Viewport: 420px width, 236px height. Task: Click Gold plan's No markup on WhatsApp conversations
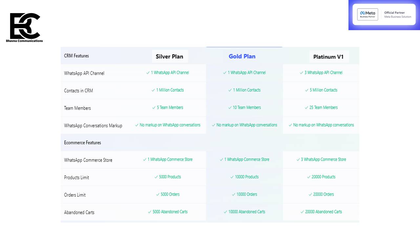click(246, 125)
